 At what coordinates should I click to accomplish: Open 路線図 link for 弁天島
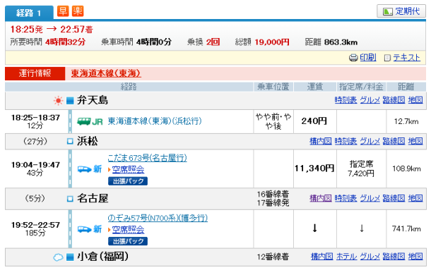pyautogui.click(x=394, y=100)
